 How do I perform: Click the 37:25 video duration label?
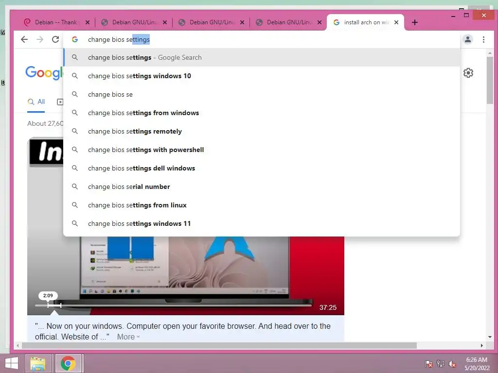[328, 307]
